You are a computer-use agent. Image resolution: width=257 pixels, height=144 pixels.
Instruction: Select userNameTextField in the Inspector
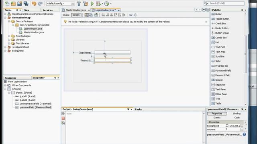click(x=36, y=104)
